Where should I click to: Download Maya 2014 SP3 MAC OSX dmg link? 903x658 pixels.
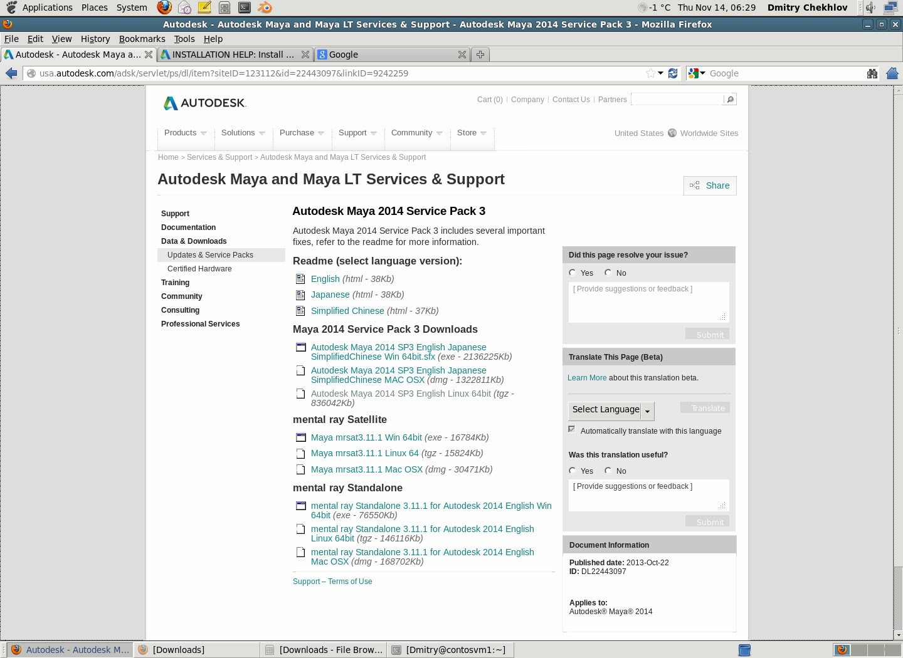click(x=399, y=375)
